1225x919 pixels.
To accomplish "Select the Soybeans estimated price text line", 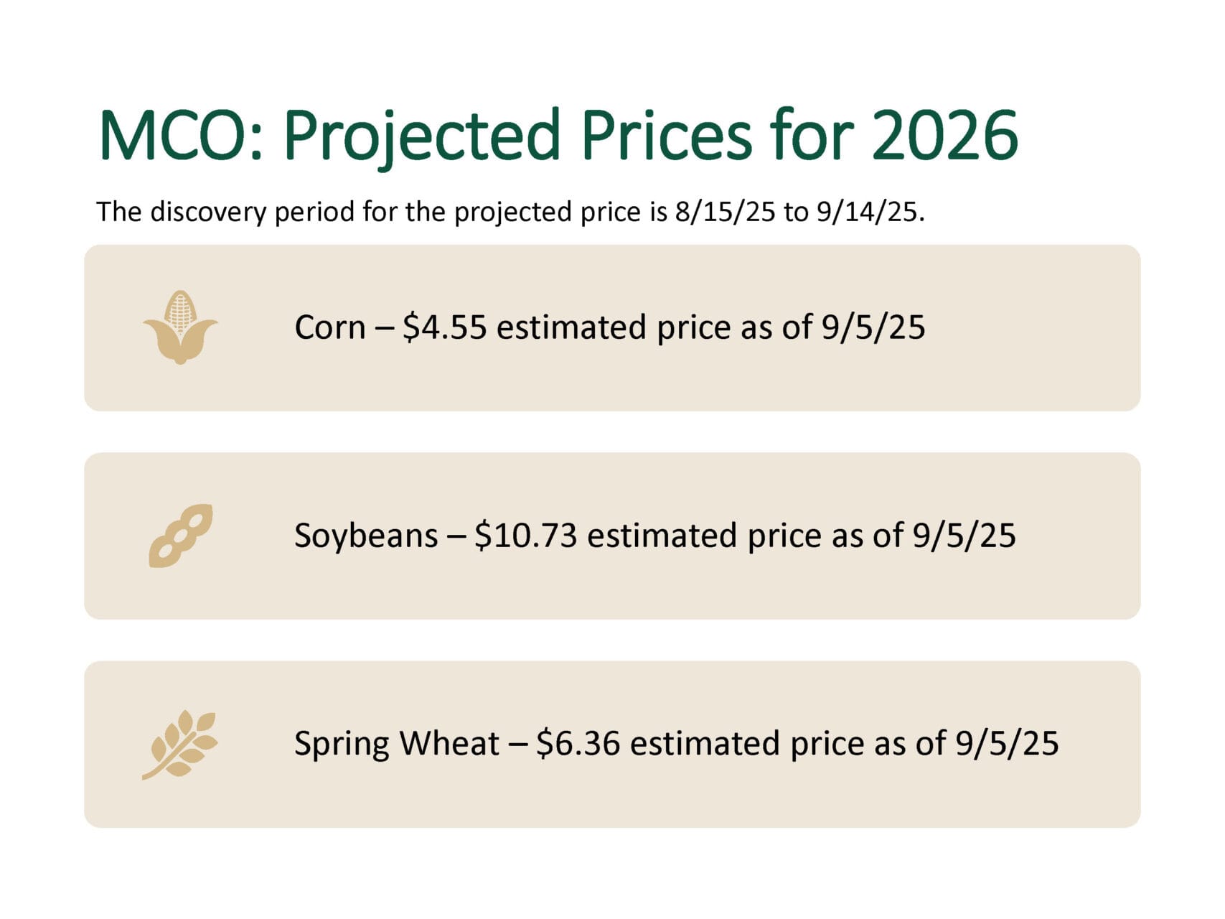I will (x=654, y=536).
